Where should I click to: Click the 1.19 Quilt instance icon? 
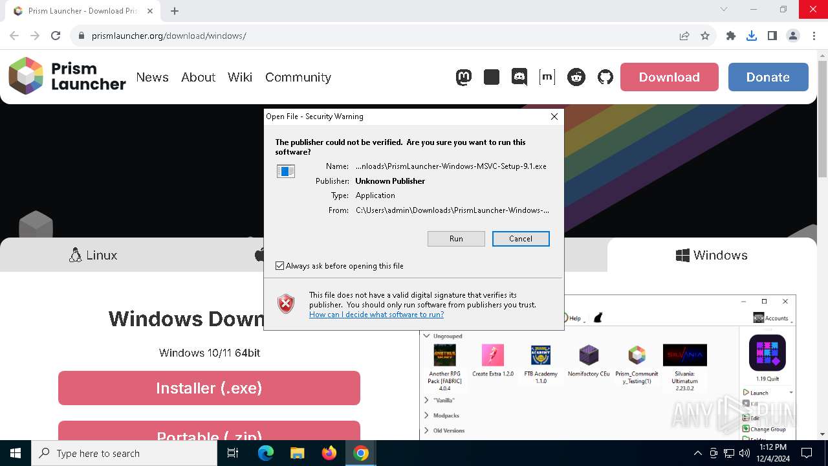point(767,353)
